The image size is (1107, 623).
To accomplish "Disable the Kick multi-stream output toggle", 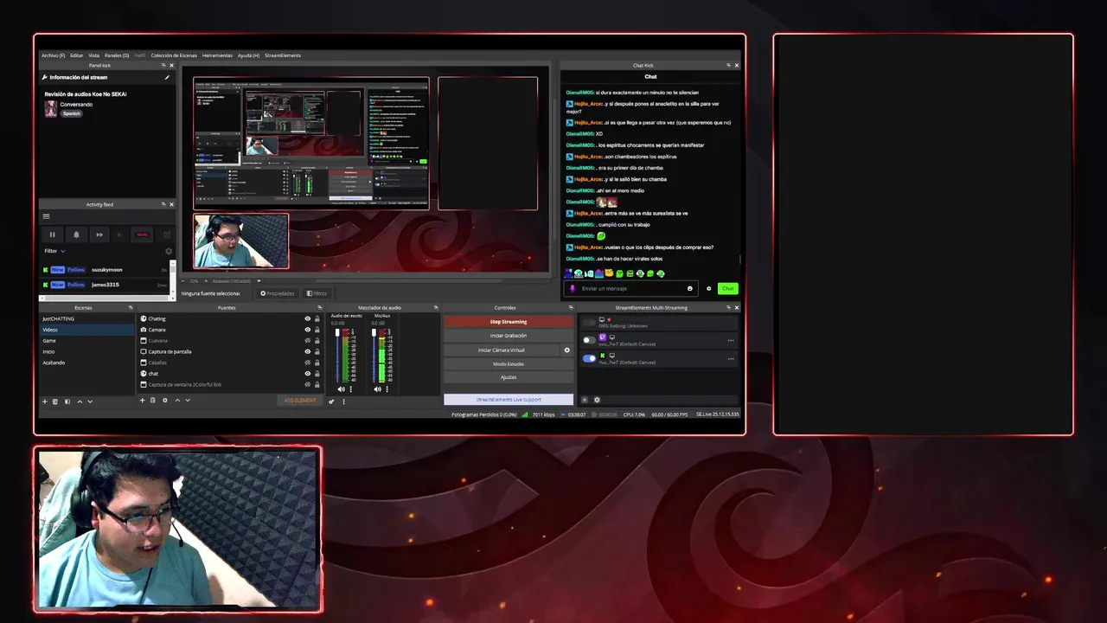I will tap(589, 358).
